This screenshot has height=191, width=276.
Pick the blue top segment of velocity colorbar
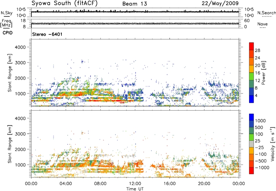coord(252,117)
